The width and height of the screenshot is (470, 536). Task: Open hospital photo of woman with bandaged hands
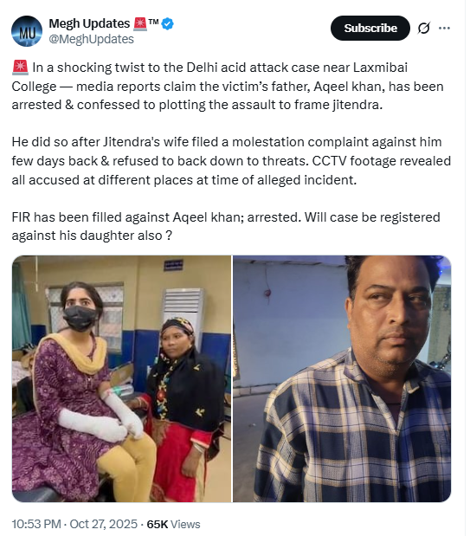[122, 378]
